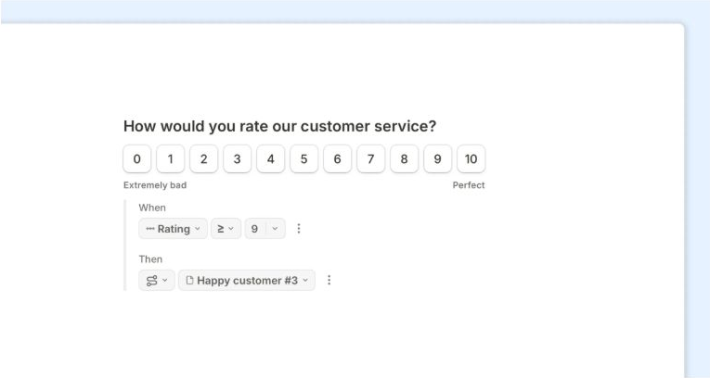Open the three-dot menu beside the Then action

coord(329,280)
